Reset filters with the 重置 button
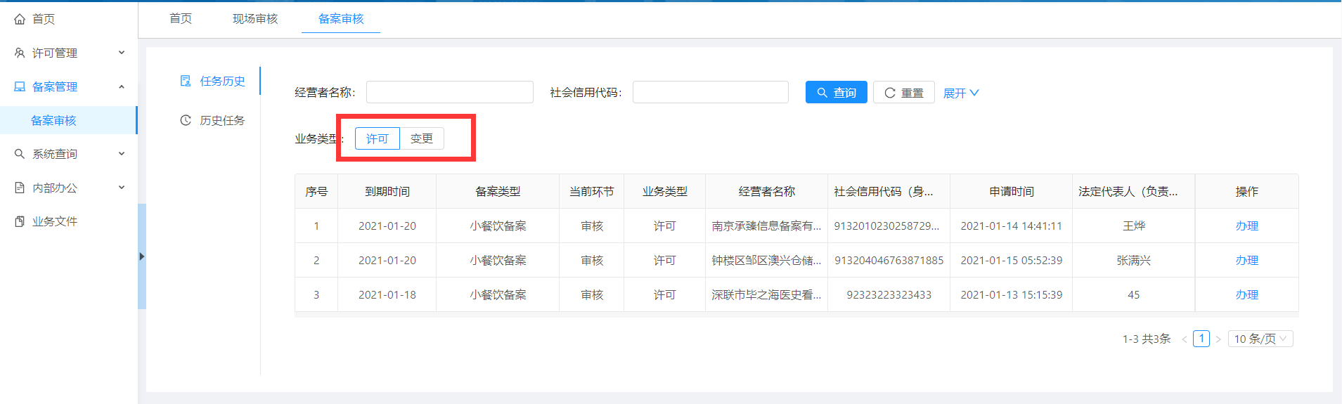The height and width of the screenshot is (404, 1342). click(x=903, y=93)
